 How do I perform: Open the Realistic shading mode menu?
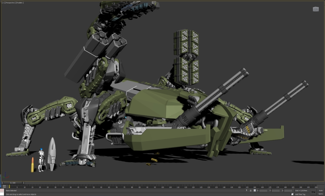20,3
